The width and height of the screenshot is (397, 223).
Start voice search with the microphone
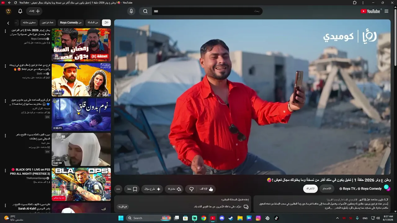(131, 11)
